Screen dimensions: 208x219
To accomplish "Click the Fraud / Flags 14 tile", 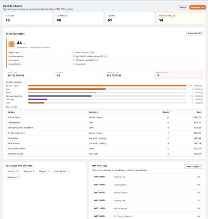I will coord(179,74).
